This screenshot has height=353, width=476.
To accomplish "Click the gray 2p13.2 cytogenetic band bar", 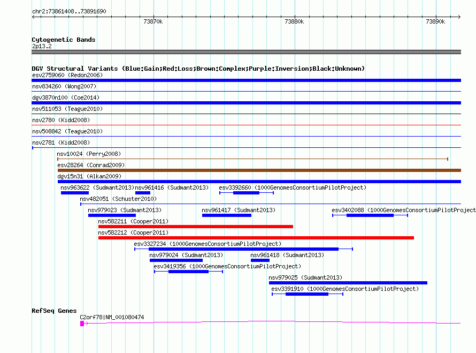I will pyautogui.click(x=246, y=52).
